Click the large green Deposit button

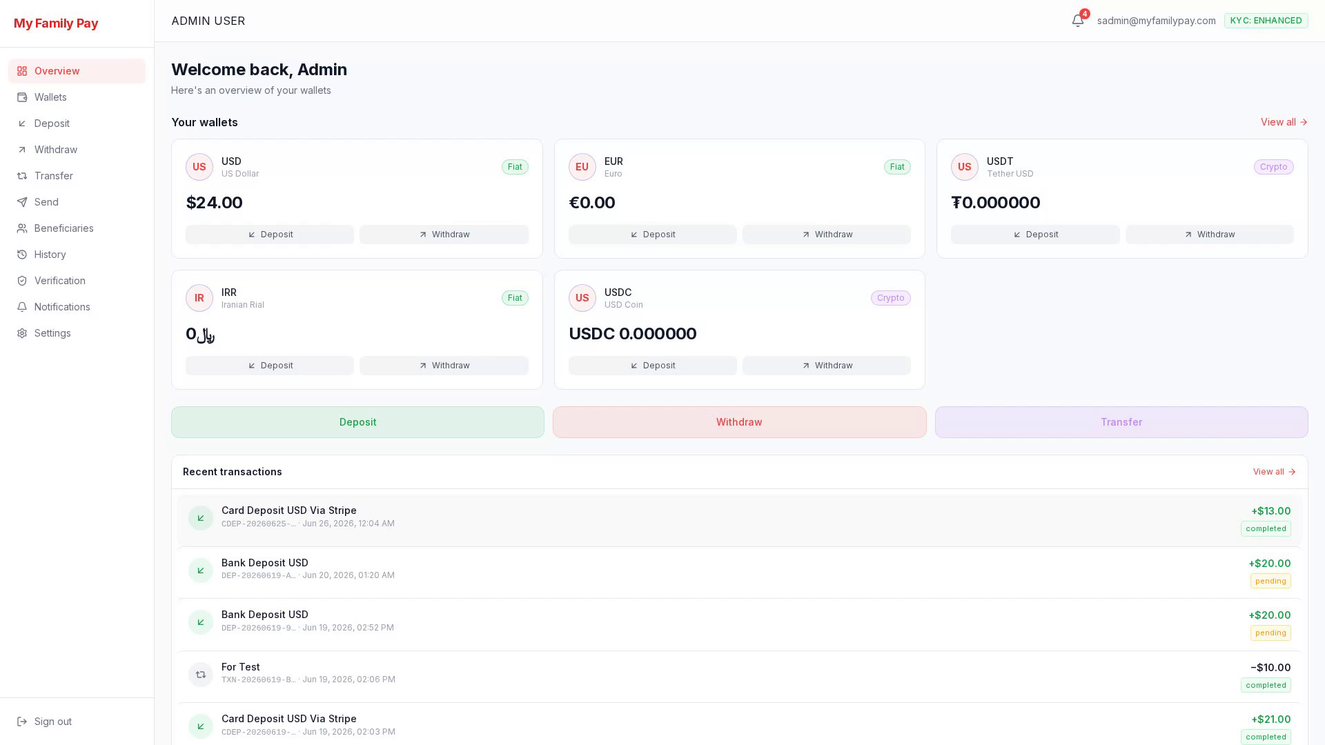tap(357, 422)
